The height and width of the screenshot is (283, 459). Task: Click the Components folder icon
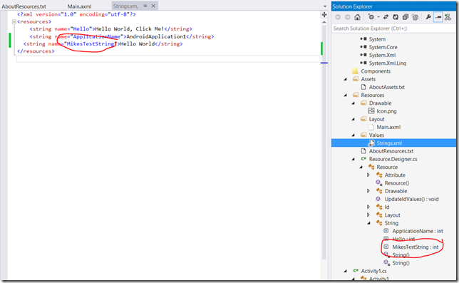[x=355, y=71]
